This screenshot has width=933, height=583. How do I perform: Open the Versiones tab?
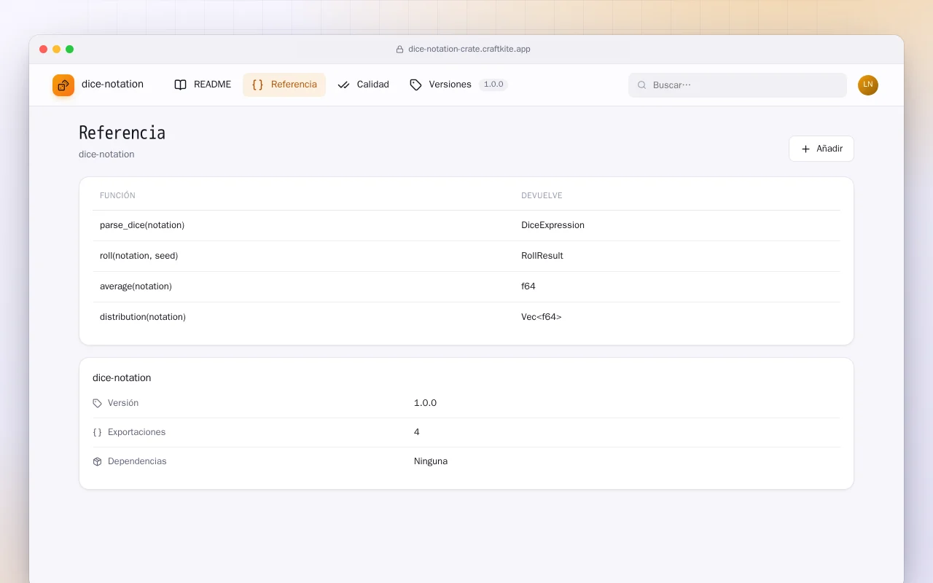tap(458, 85)
